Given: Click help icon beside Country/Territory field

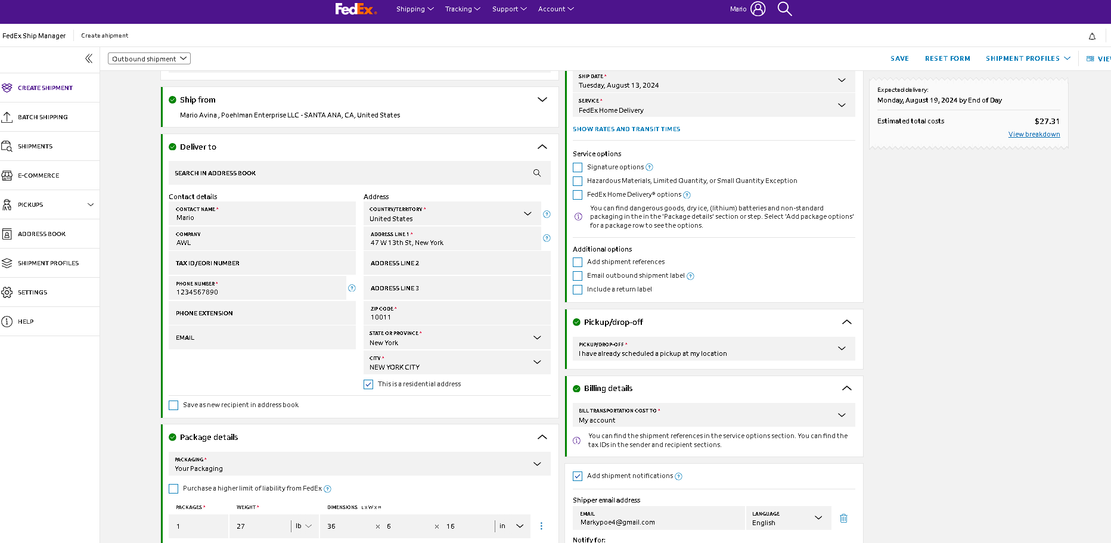Looking at the screenshot, I should coord(547,214).
